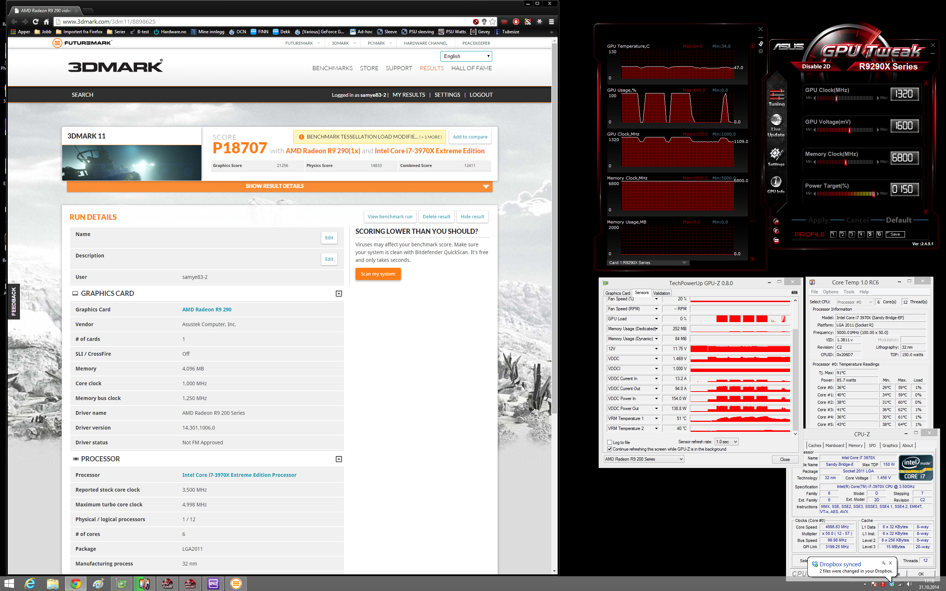
Task: Open the sensor refresh rate dropdown
Action: click(x=726, y=442)
